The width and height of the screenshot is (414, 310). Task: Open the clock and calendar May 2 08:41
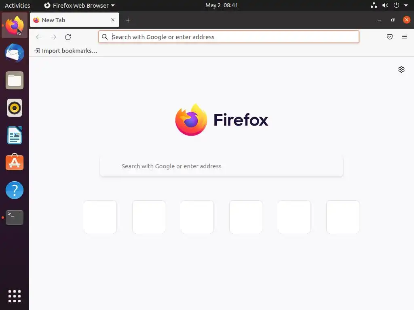(x=222, y=5)
